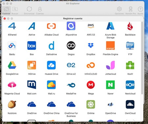Screen dimensions: 148x124
Task: Open the Box account option
Action: [32, 46]
